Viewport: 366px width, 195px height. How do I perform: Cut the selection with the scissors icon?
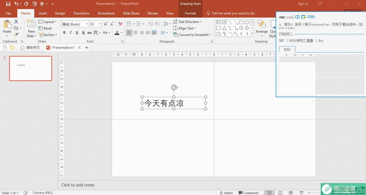tap(16, 22)
